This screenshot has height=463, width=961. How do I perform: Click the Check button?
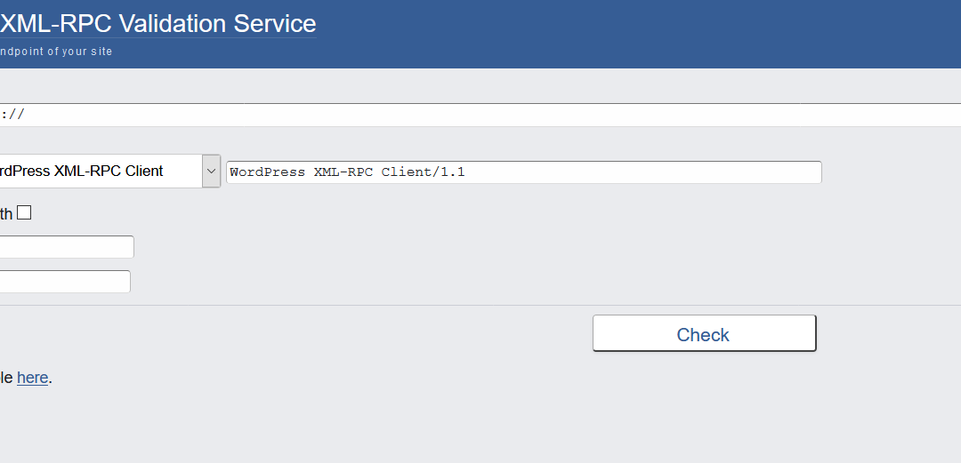[704, 333]
